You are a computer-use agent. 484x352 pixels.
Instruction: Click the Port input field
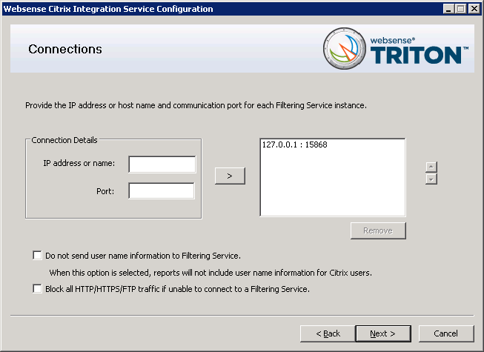tap(162, 190)
